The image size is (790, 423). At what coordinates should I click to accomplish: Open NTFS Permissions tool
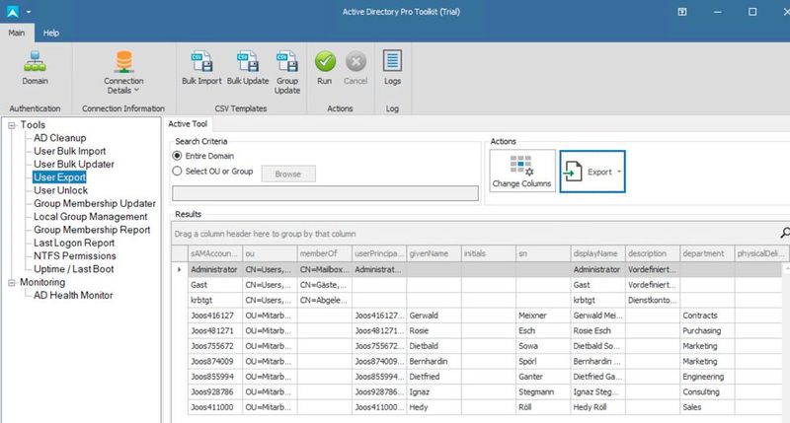[x=75, y=255]
